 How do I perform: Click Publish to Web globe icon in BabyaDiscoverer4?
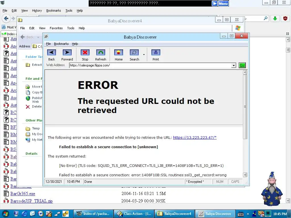[28, 98]
